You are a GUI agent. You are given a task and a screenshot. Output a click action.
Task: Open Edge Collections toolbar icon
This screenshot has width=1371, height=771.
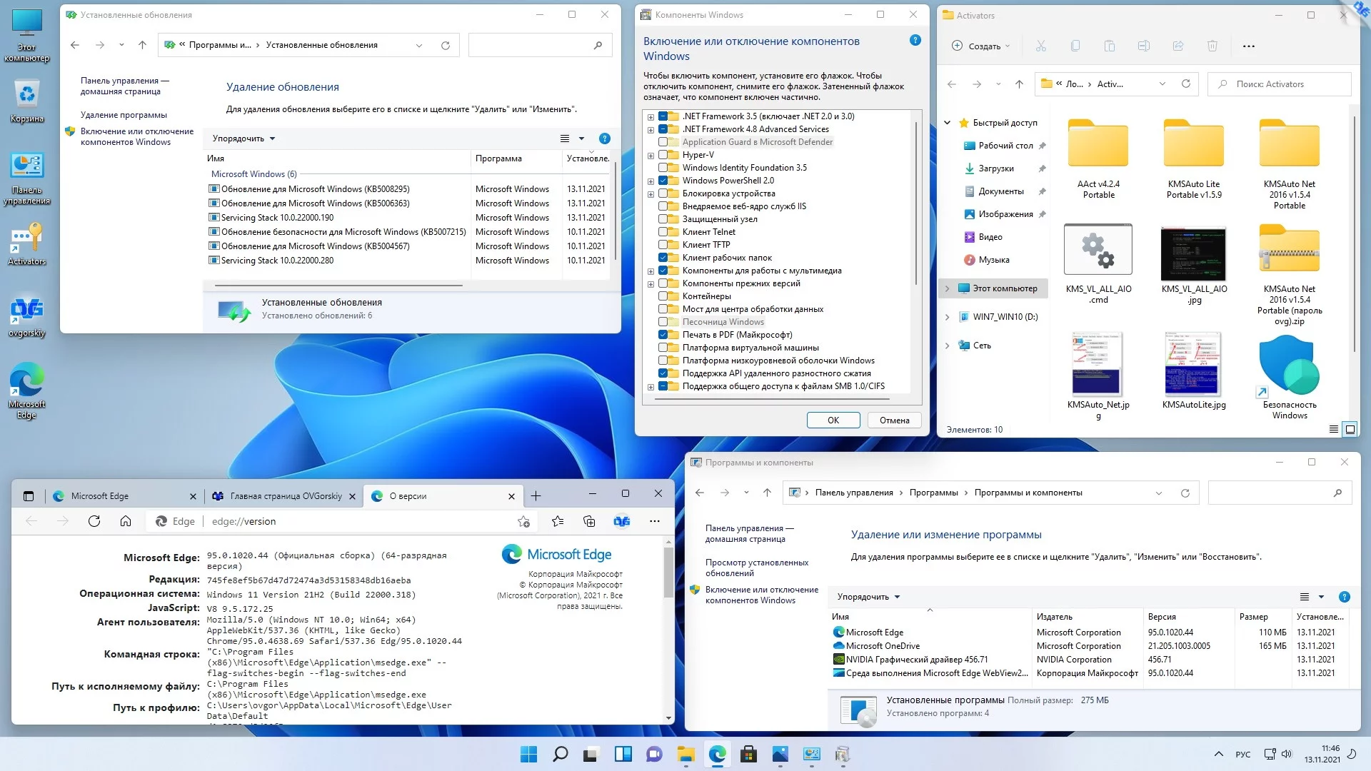tap(589, 521)
